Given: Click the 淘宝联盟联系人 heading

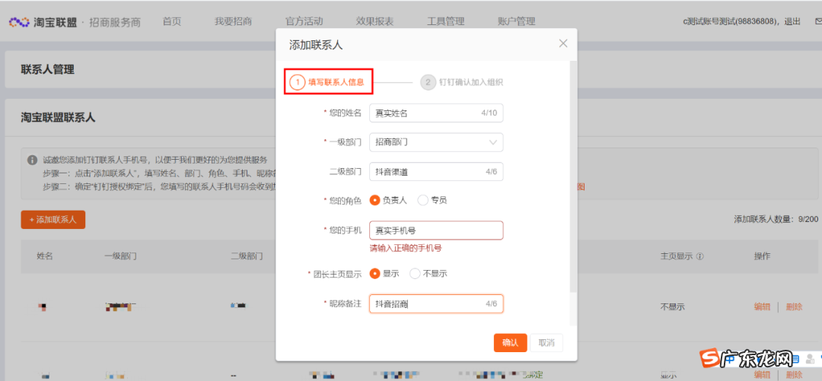Looking at the screenshot, I should 58,117.
